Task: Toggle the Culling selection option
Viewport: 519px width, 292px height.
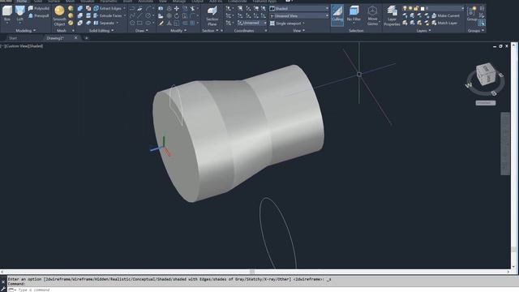Action: click(337, 15)
